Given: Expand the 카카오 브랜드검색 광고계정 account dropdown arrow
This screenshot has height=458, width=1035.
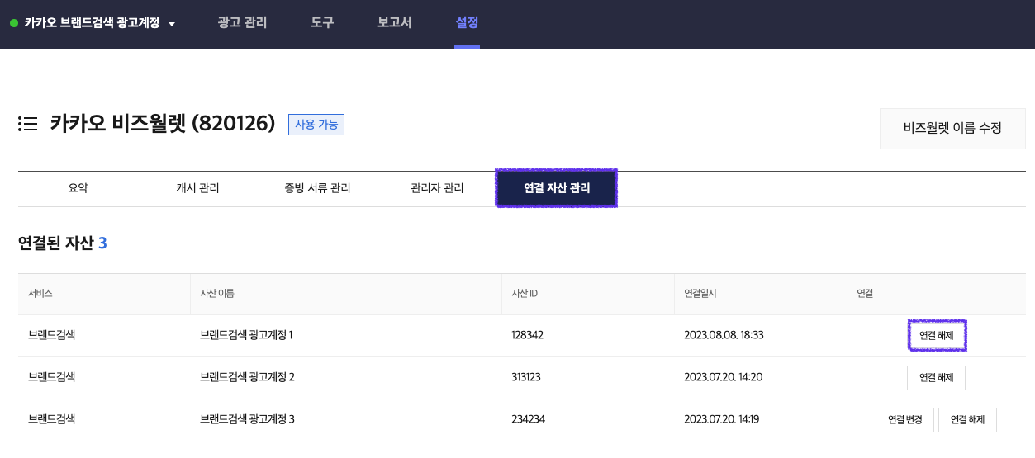Looking at the screenshot, I should tap(172, 24).
